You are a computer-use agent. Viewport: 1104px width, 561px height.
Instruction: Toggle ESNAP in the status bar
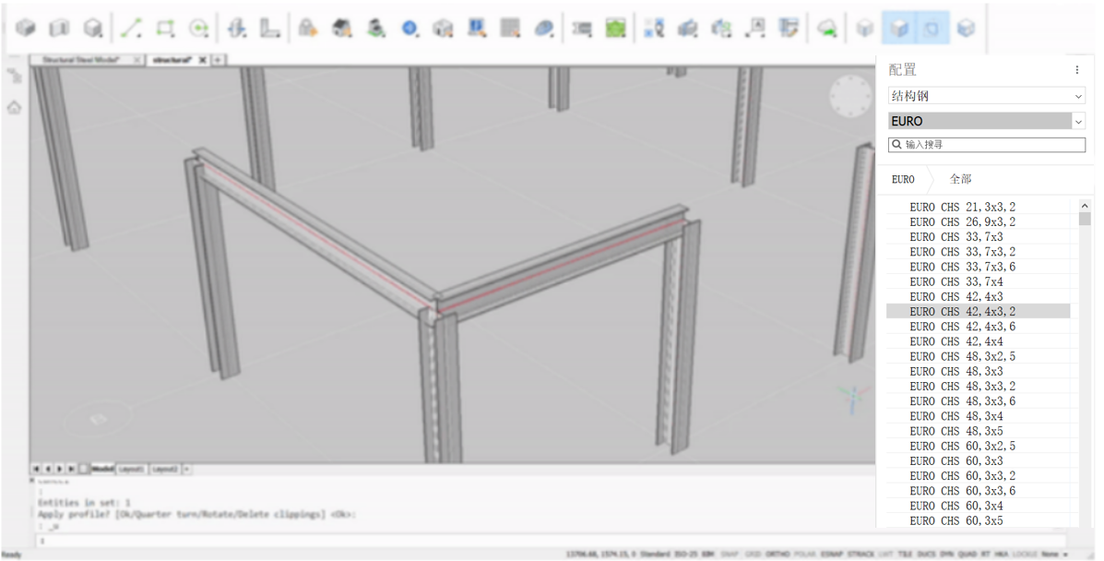[833, 555]
